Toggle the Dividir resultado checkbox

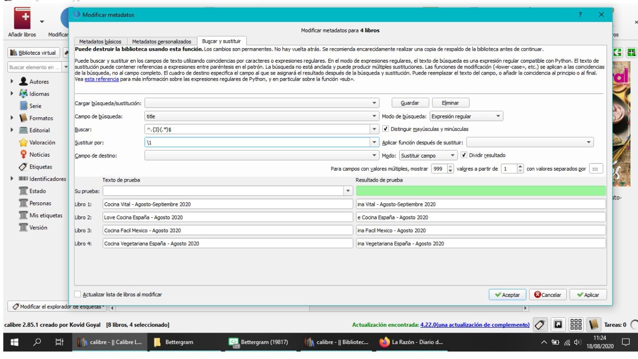click(464, 155)
